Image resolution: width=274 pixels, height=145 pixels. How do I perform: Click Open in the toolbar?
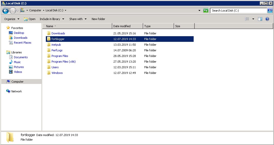tap(30, 19)
